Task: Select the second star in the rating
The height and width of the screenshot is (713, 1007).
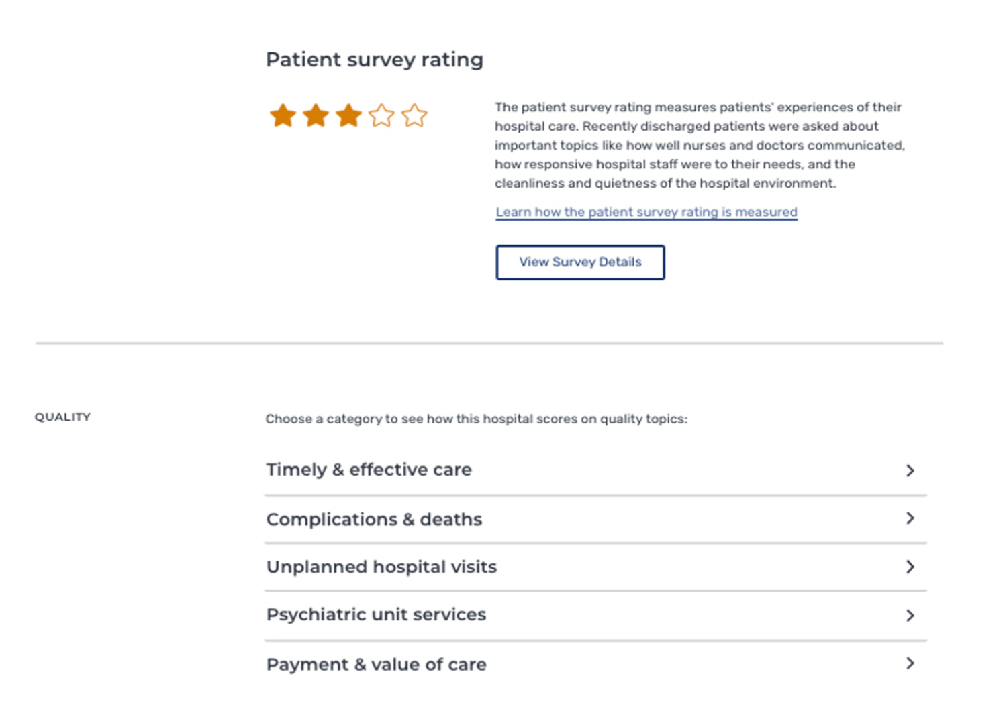Action: click(x=316, y=115)
